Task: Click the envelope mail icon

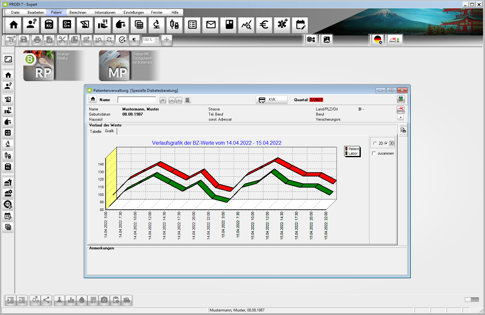Action: pyautogui.click(x=211, y=25)
